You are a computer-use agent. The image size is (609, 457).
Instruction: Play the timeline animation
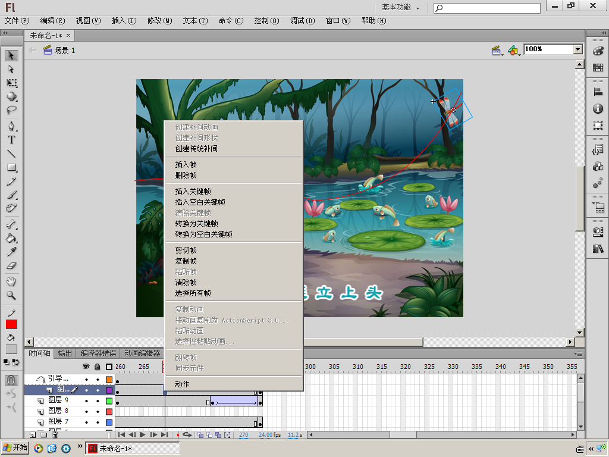click(x=143, y=434)
